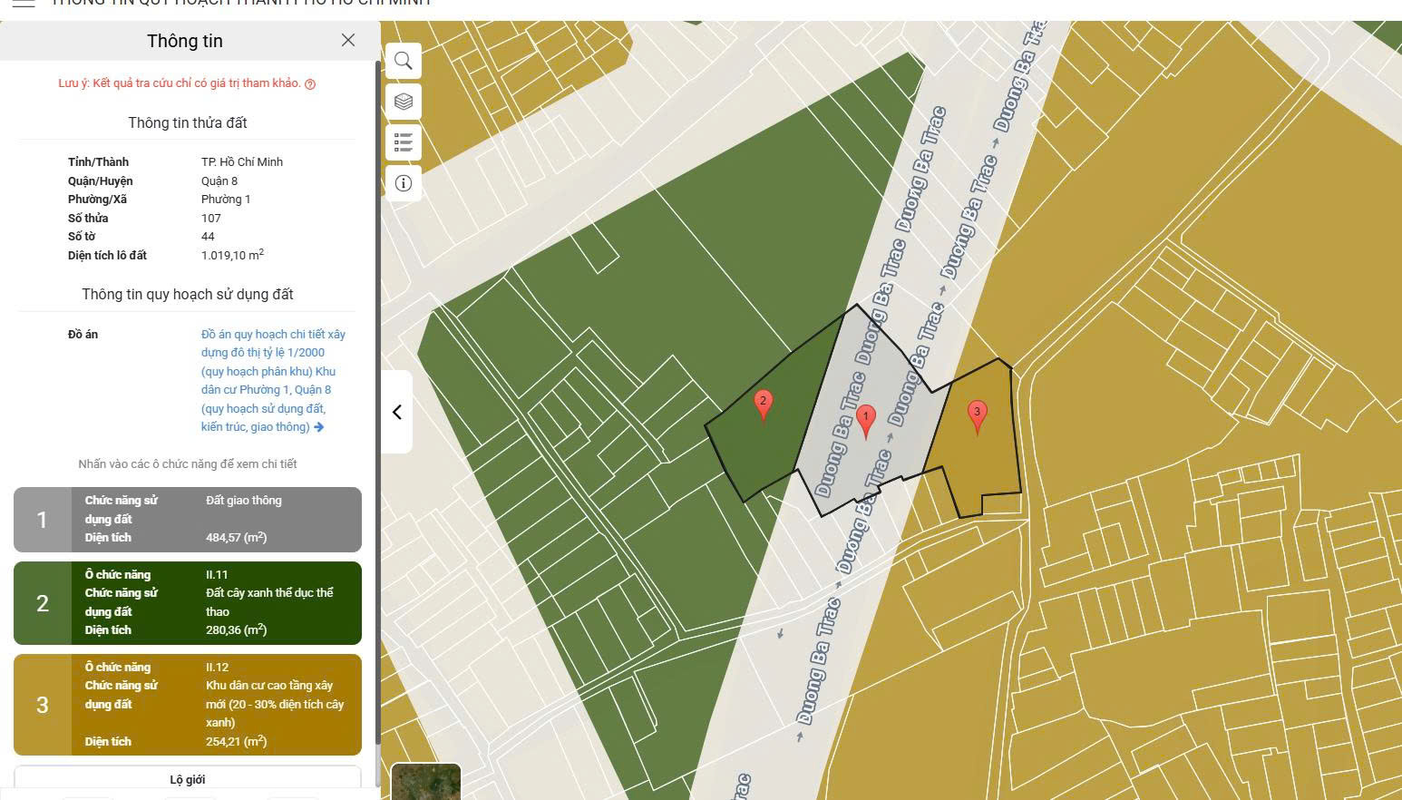Screen dimensions: 1402x800
Task: Click the green number 2 swatch
Action: click(x=42, y=603)
